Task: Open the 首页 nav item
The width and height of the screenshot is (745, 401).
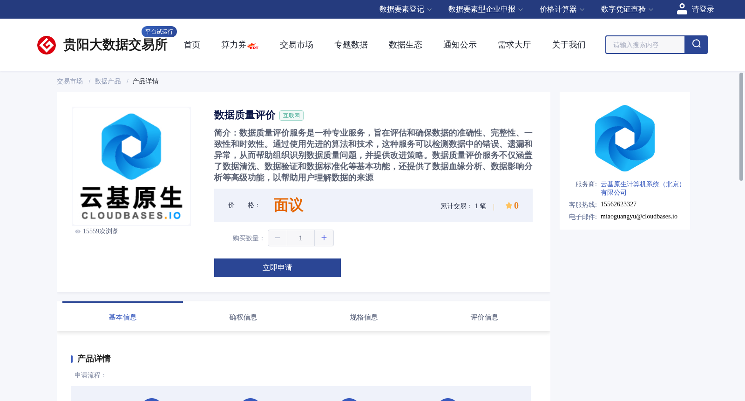Action: pos(192,45)
